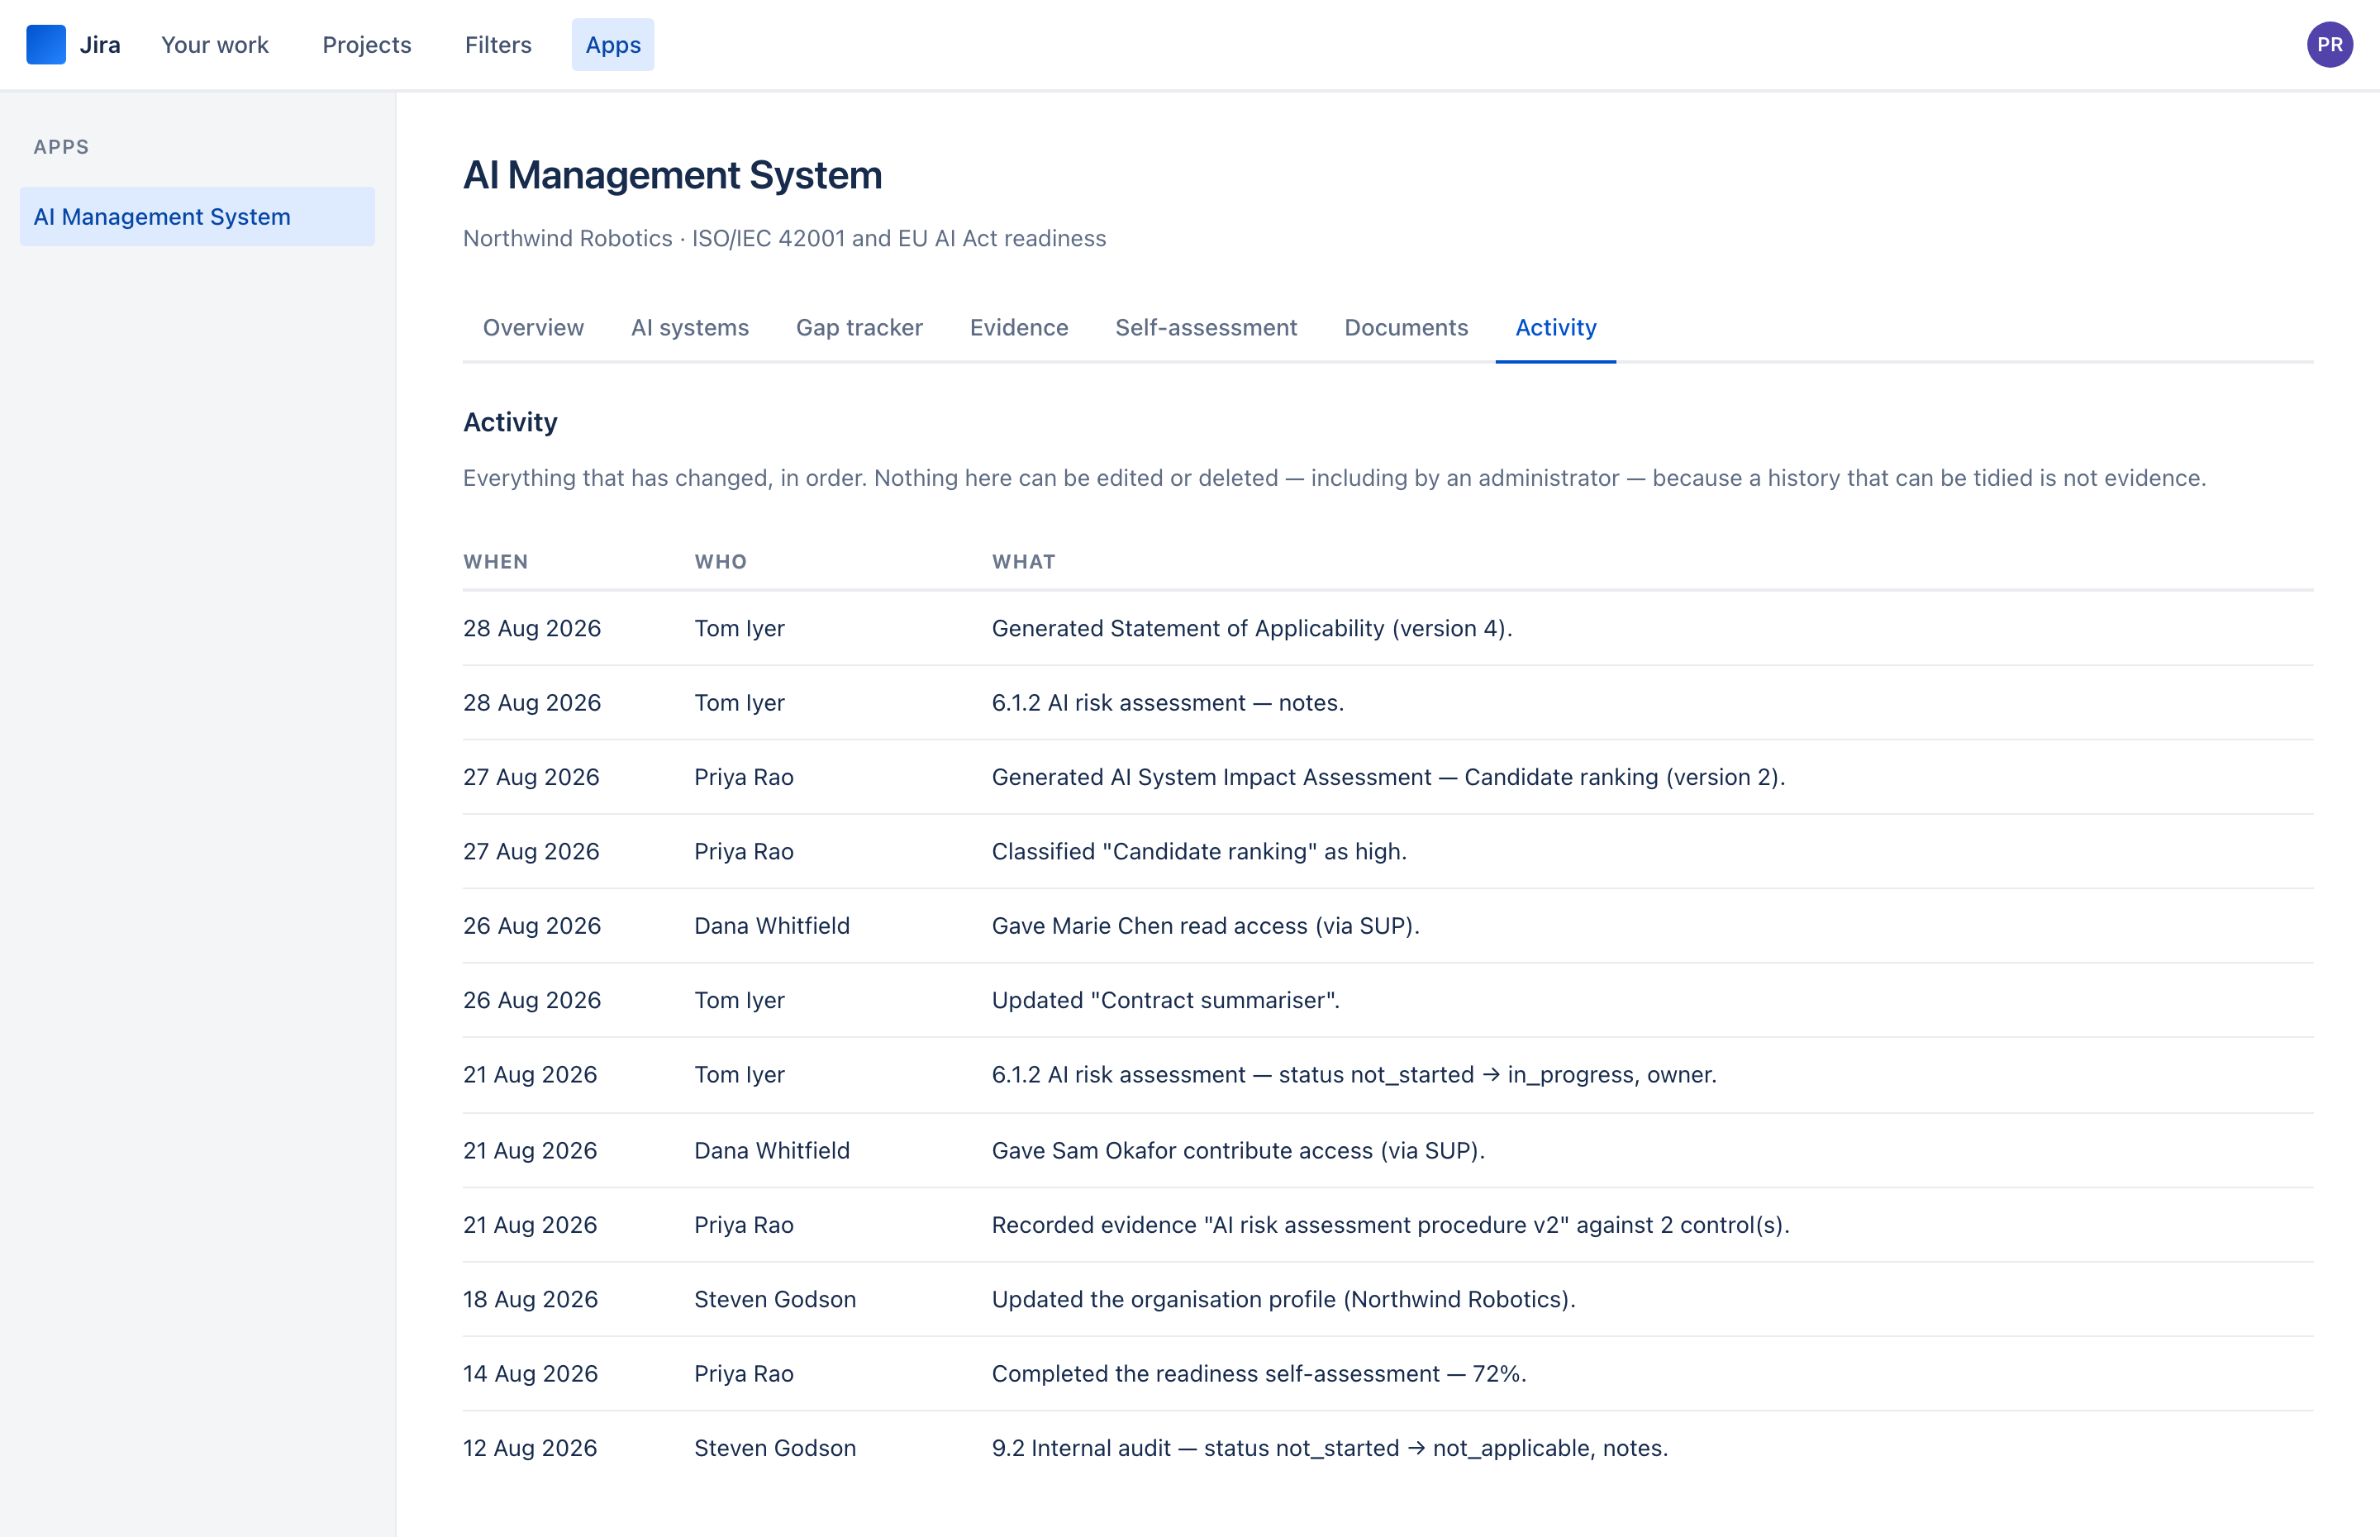Image resolution: width=2380 pixels, height=1537 pixels.
Task: Select the Activity tab
Action: (x=1556, y=327)
